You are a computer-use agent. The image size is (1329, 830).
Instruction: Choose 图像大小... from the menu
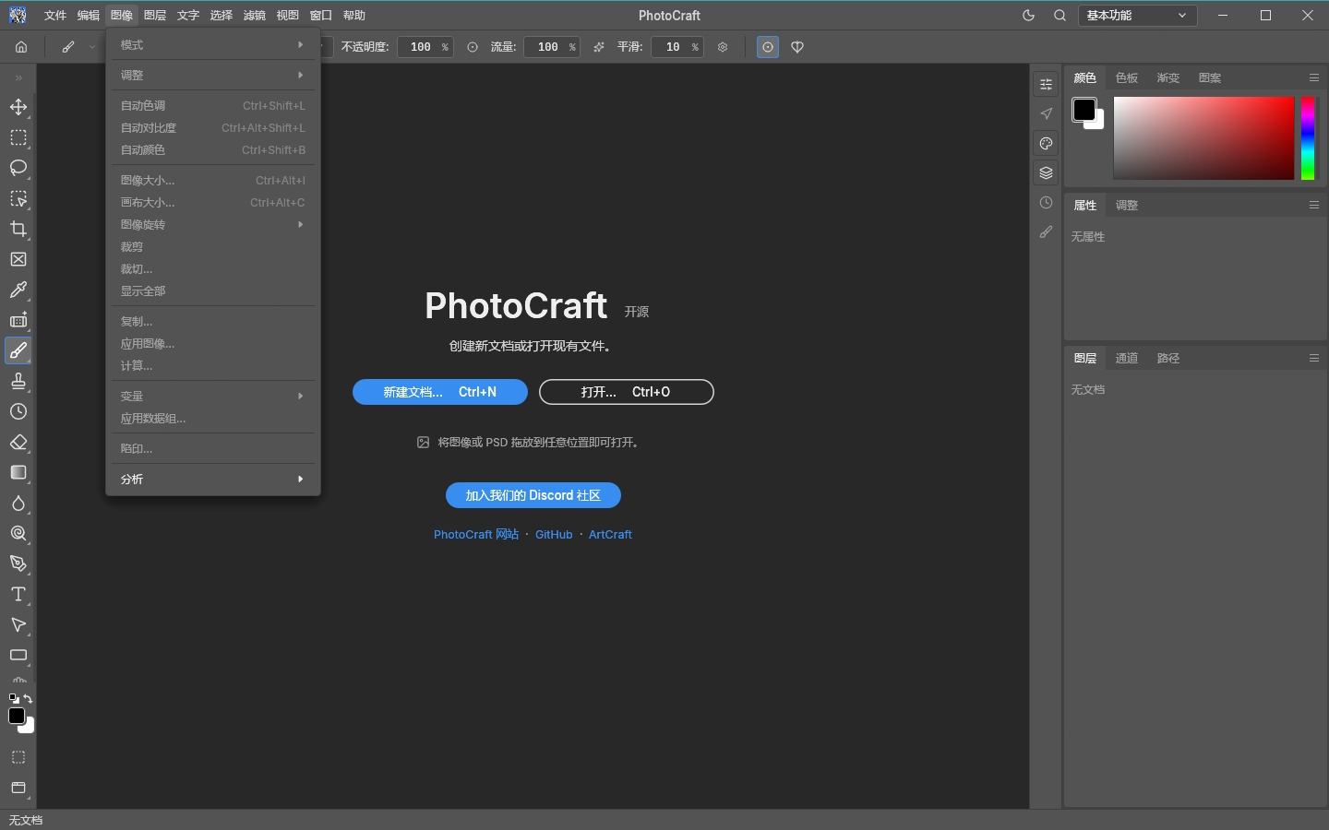pos(213,181)
